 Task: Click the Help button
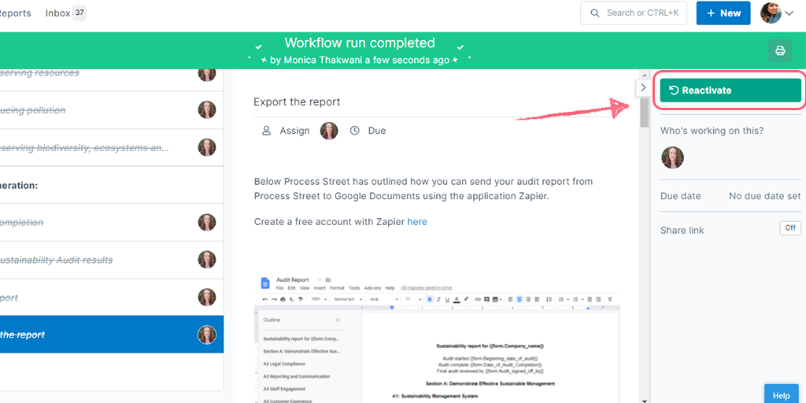tap(781, 395)
